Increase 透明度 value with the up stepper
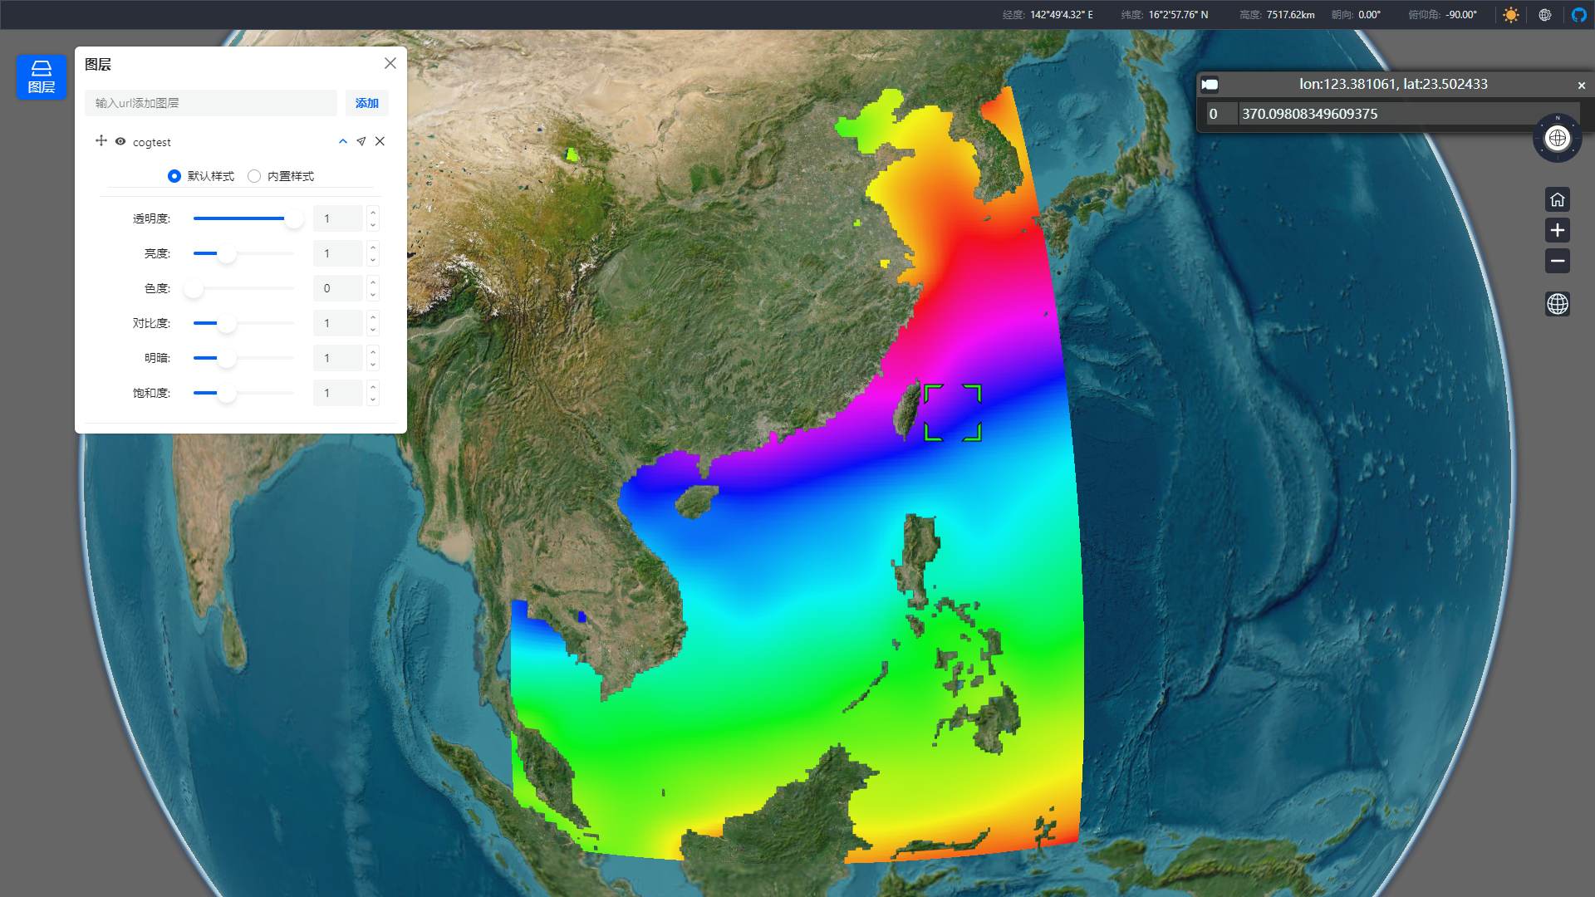The image size is (1595, 897). coord(373,213)
